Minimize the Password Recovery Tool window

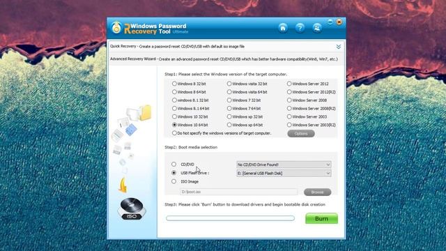[330, 22]
